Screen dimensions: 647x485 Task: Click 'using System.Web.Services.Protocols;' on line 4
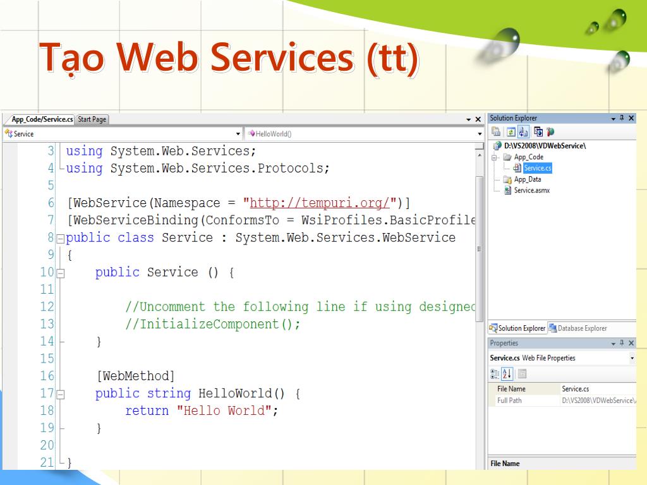(x=198, y=168)
